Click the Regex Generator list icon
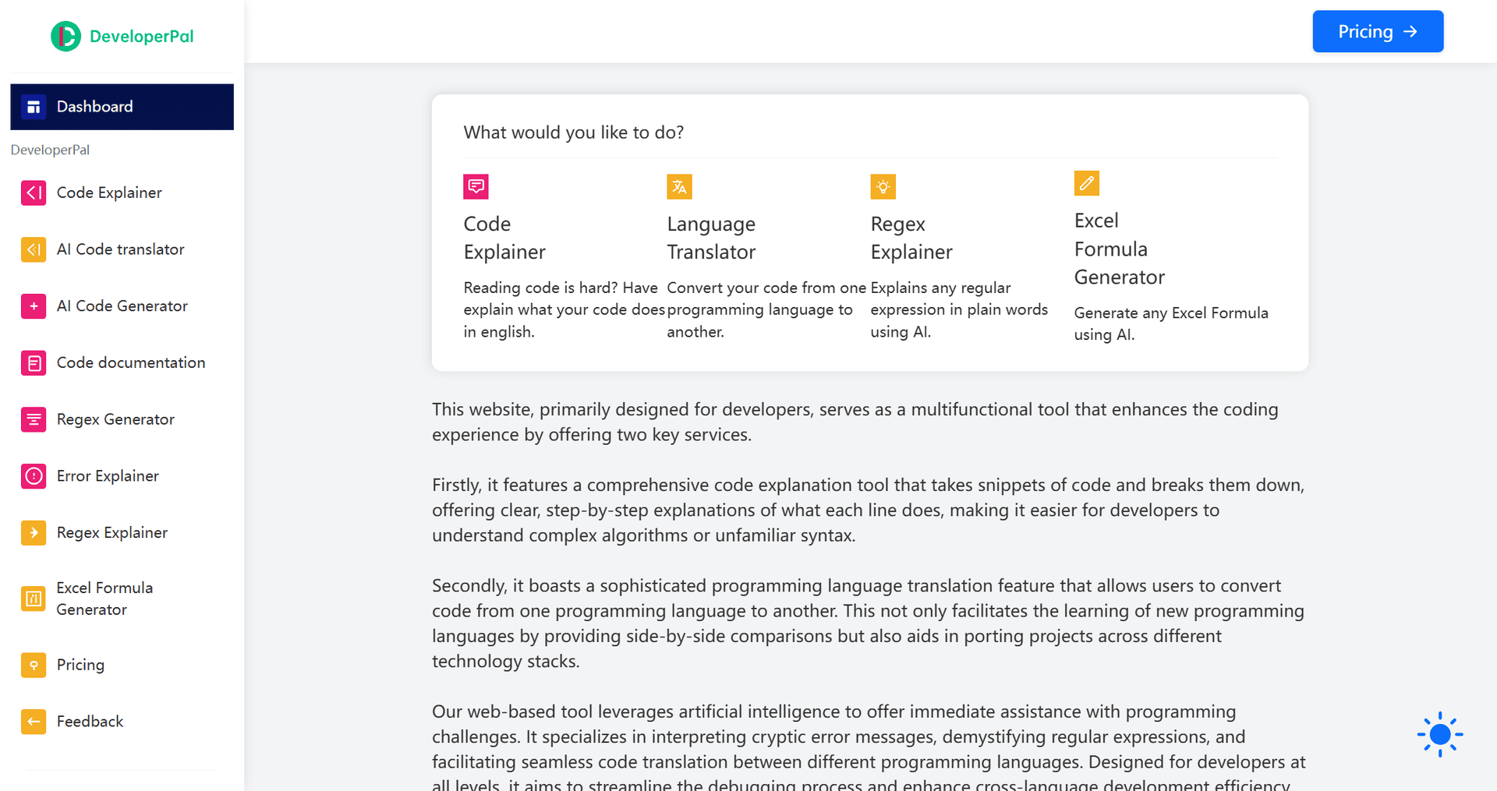Image resolution: width=1497 pixels, height=791 pixels. click(34, 419)
